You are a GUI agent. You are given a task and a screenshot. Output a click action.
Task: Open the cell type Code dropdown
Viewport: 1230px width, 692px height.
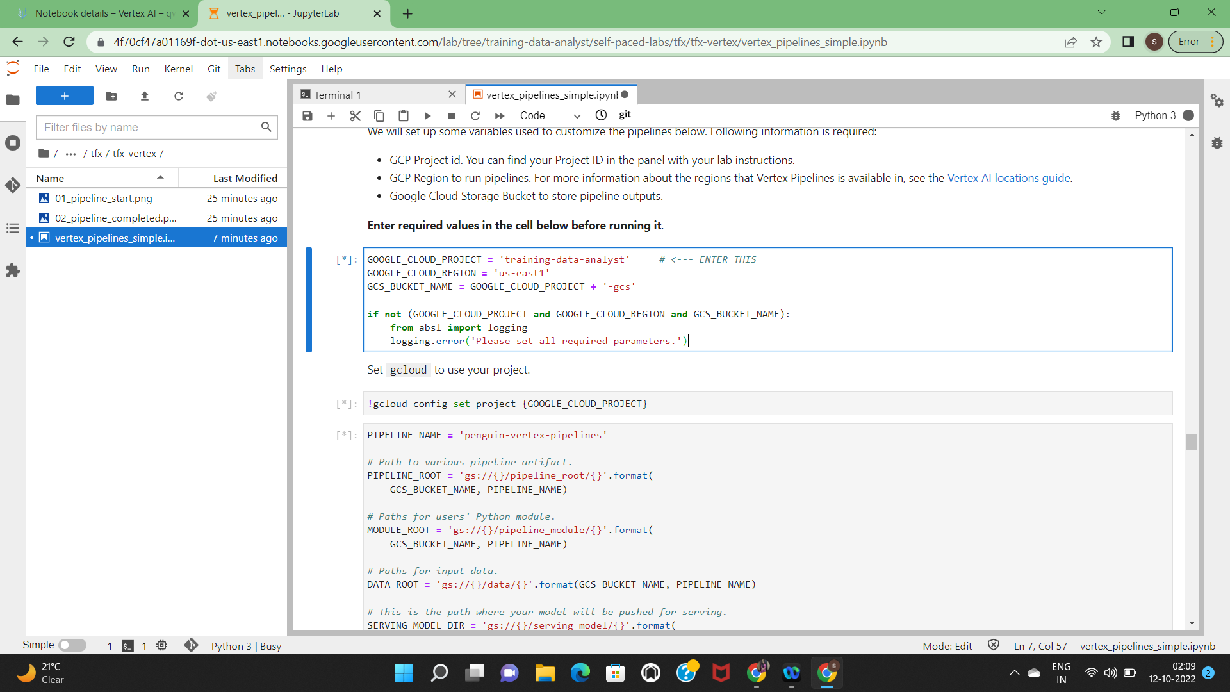[x=550, y=115]
